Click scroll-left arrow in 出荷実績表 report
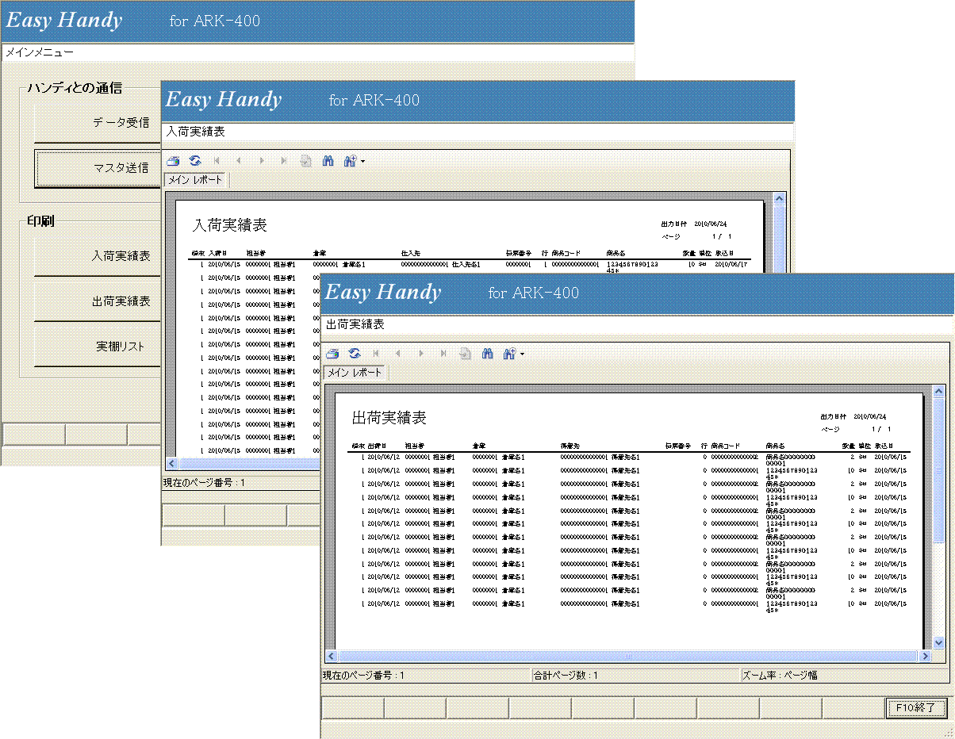 click(x=332, y=657)
